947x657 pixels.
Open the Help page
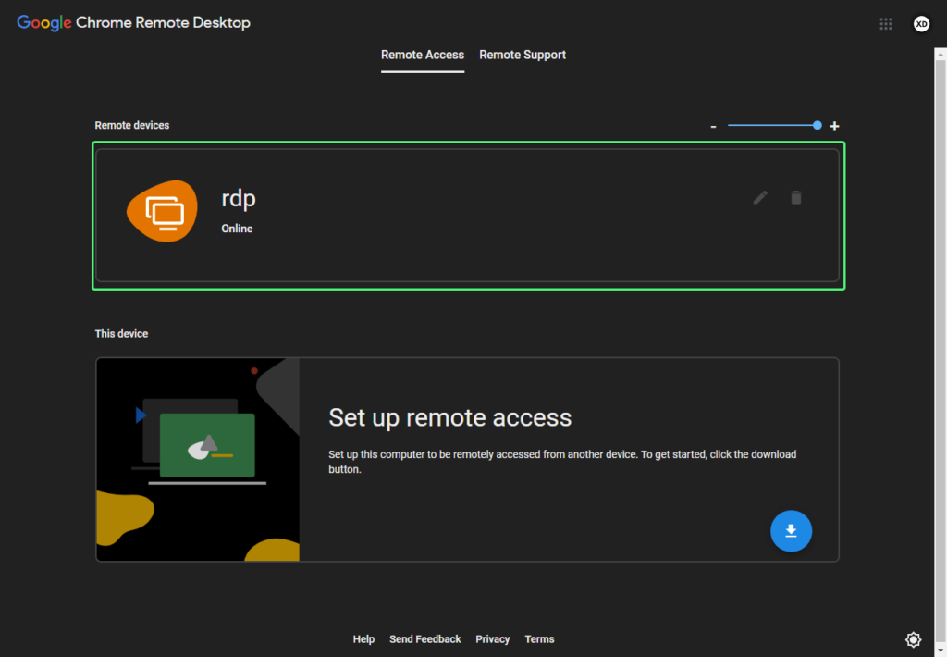(363, 638)
